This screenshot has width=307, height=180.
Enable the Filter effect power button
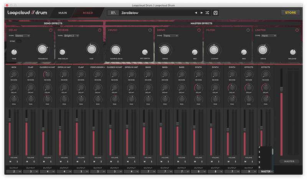pos(248,30)
